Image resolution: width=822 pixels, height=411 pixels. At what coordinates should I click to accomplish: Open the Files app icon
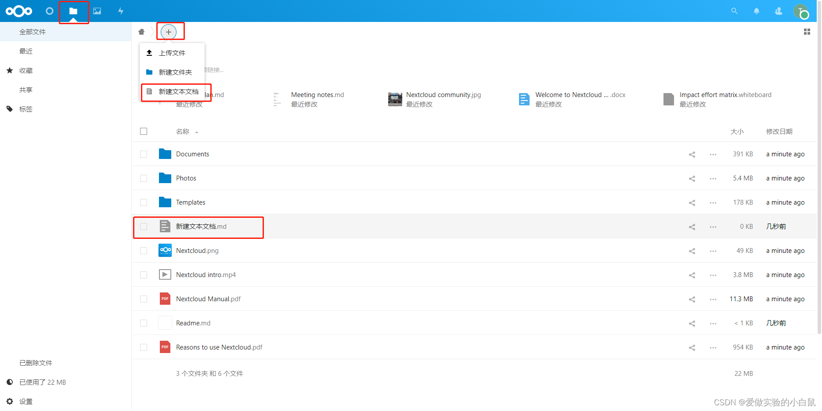pyautogui.click(x=73, y=11)
